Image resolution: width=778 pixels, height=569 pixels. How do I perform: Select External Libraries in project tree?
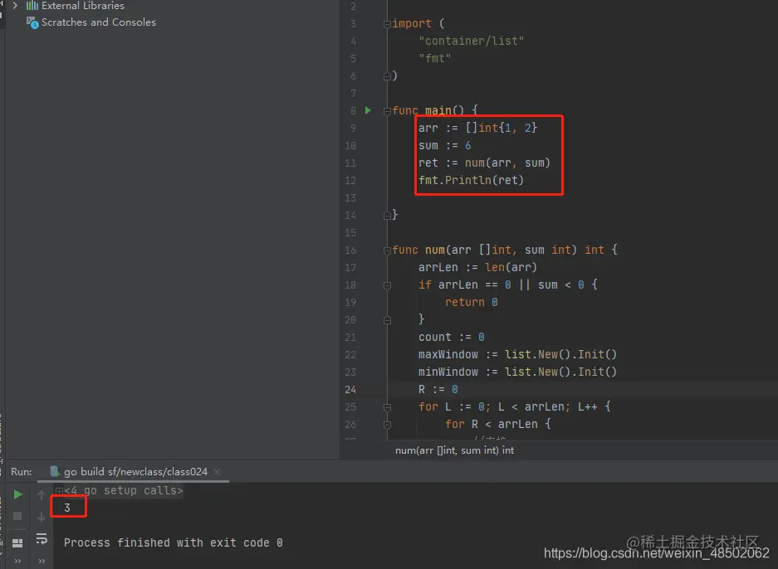(x=83, y=6)
